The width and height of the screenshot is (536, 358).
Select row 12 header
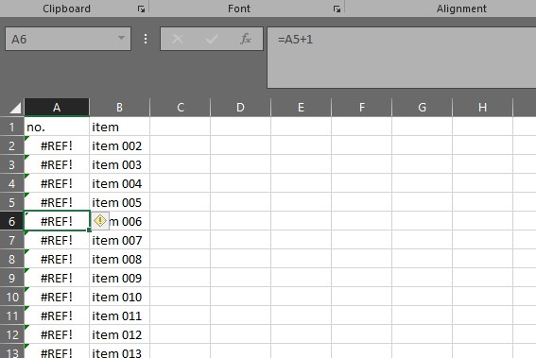(x=11, y=334)
